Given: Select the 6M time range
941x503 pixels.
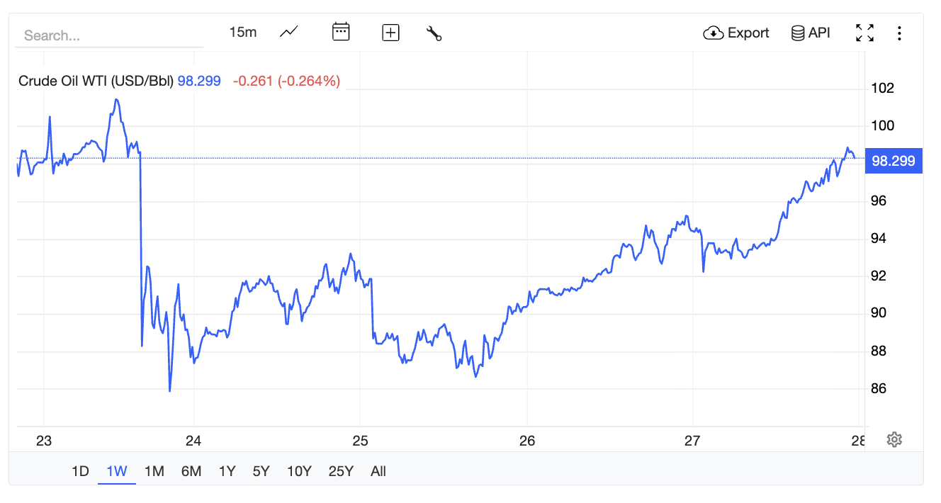Looking at the screenshot, I should pyautogui.click(x=191, y=471).
